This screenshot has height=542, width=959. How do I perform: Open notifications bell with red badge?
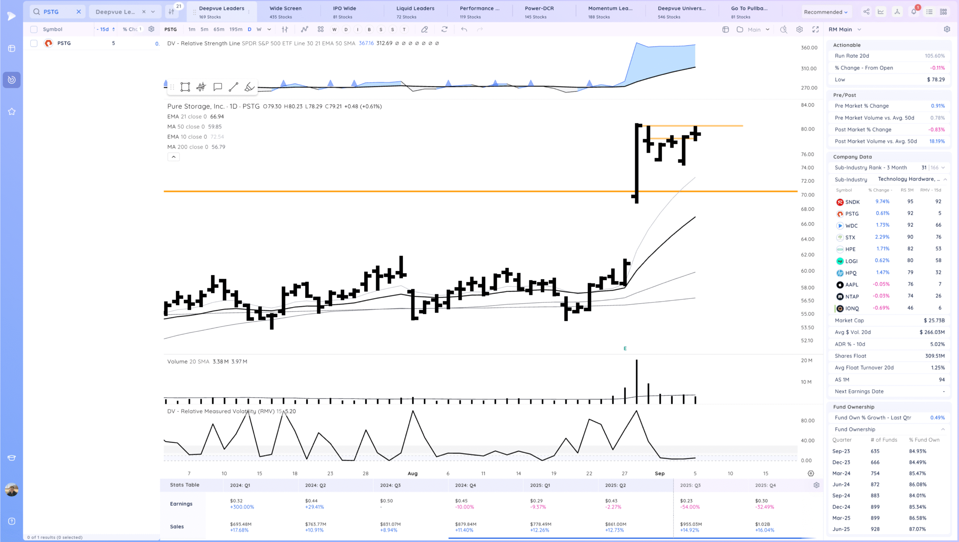coord(914,11)
